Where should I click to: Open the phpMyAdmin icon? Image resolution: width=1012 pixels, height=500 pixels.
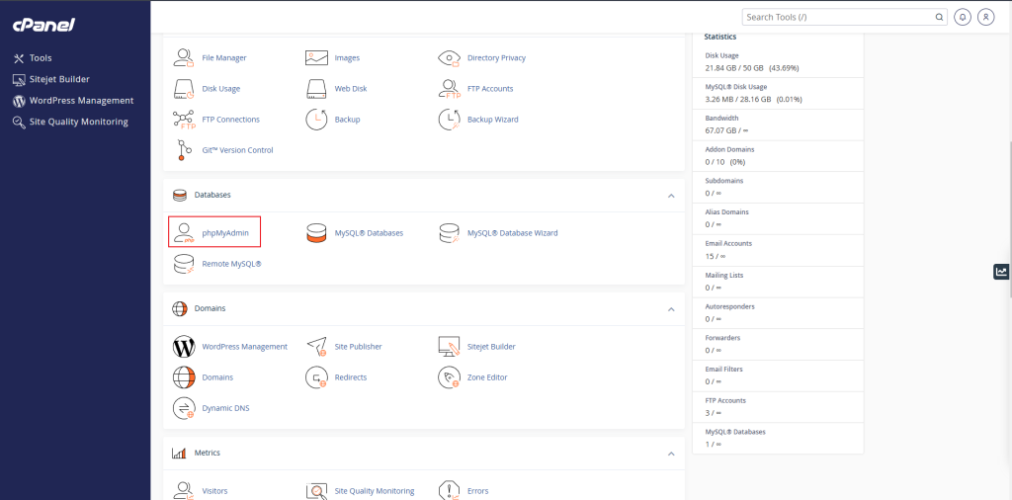click(x=184, y=233)
